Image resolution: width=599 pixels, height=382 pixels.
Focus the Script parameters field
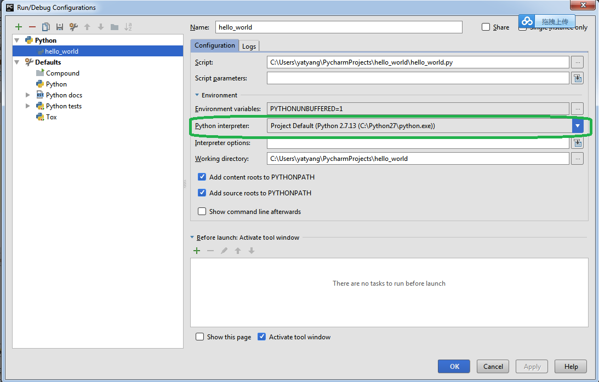pyautogui.click(x=418, y=78)
